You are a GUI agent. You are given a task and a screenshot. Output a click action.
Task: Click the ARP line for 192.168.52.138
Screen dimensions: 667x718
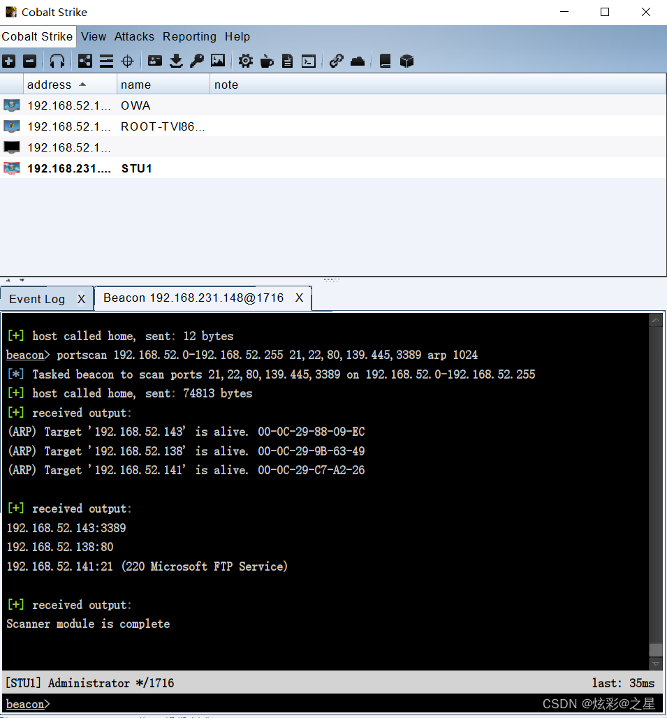click(186, 451)
